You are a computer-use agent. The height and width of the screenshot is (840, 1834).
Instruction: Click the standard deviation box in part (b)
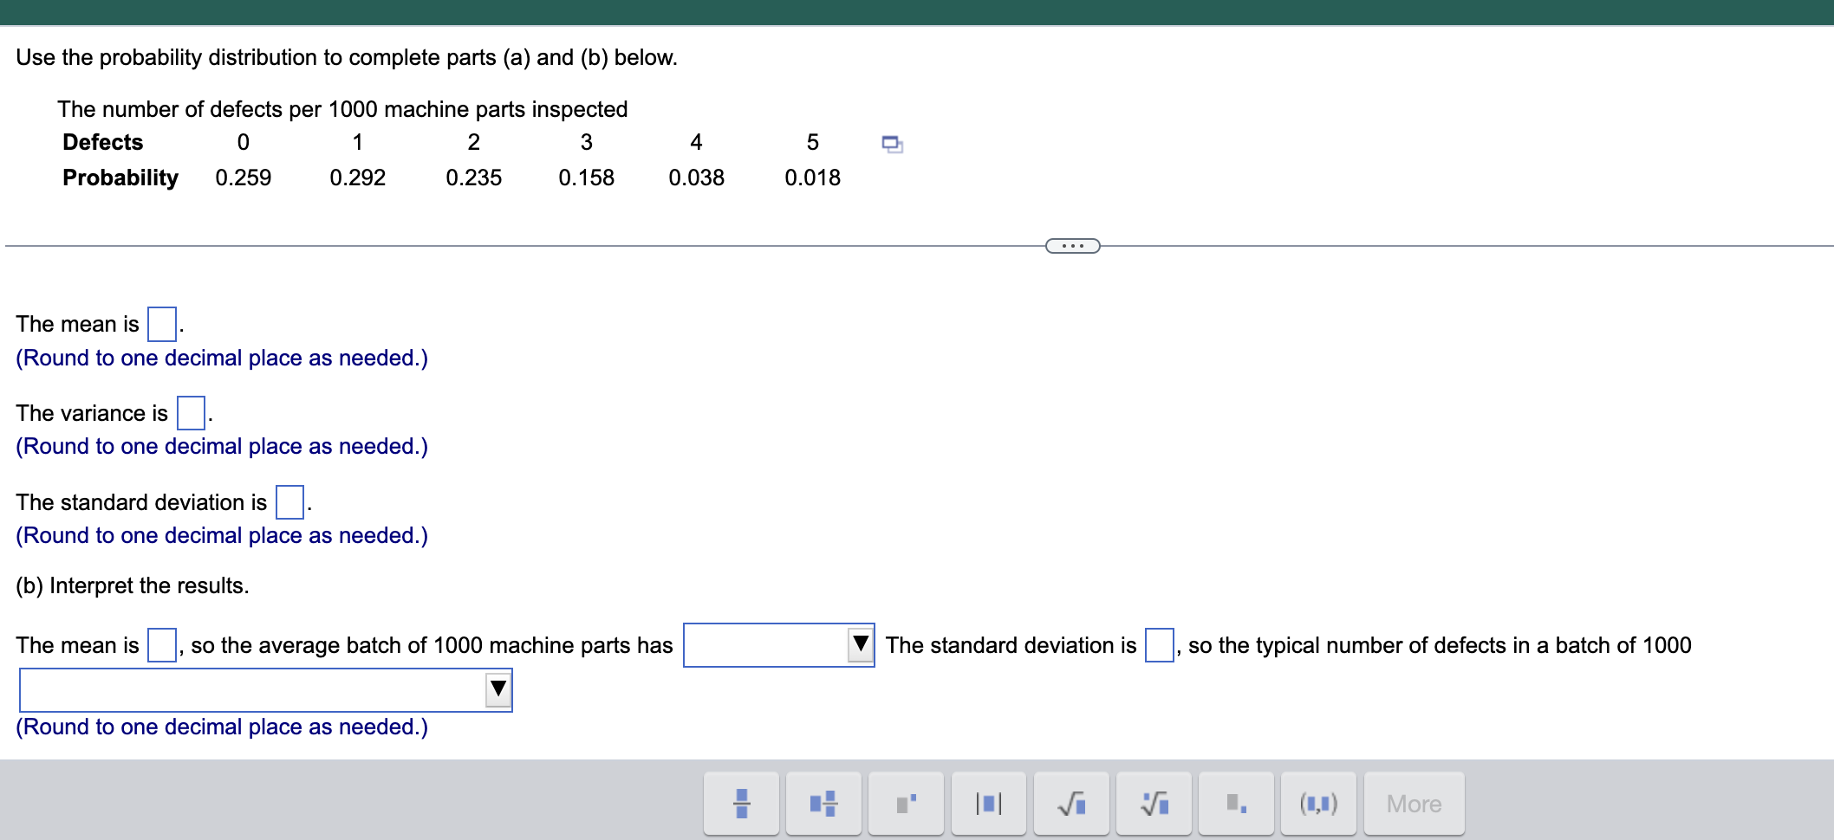tap(1160, 645)
